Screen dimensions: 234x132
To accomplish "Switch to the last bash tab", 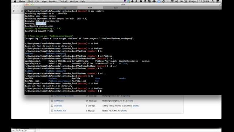I will pyautogui.click(x=116, y=8).
